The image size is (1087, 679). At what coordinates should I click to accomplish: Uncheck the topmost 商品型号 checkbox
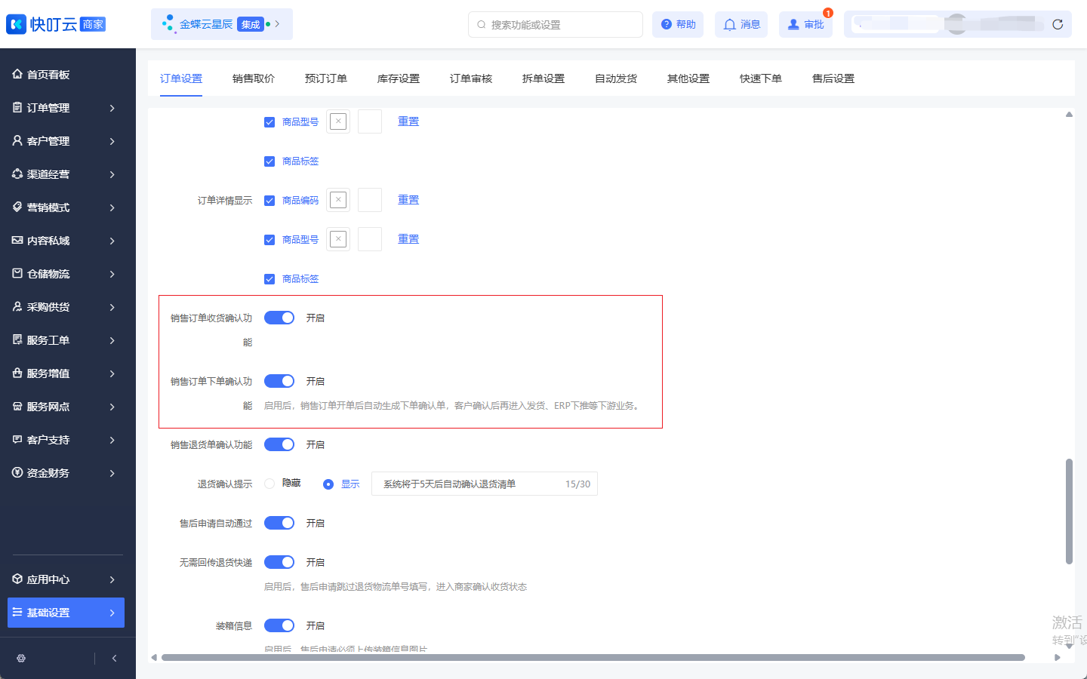click(x=269, y=121)
